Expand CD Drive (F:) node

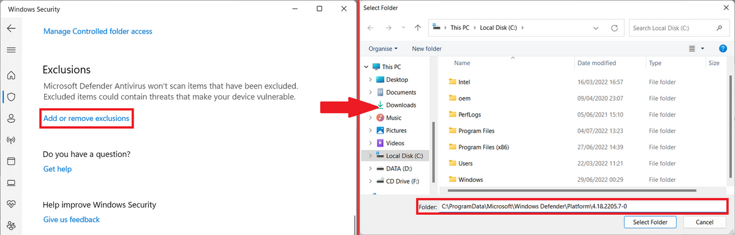click(x=371, y=181)
